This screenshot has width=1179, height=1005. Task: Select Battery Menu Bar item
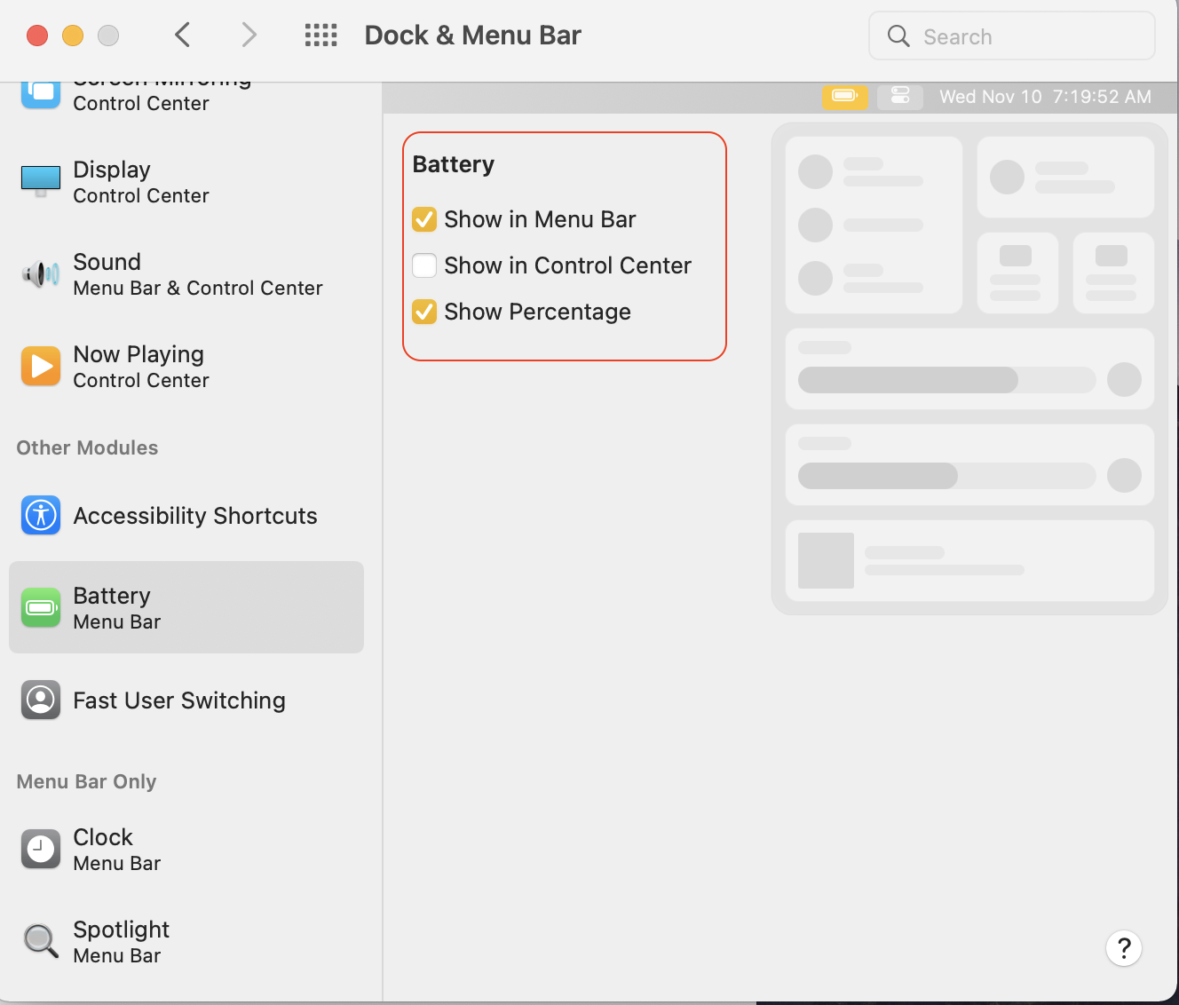(186, 607)
